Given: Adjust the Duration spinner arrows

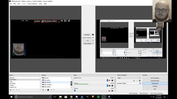Looking at the screenshot, I should coord(140,83).
